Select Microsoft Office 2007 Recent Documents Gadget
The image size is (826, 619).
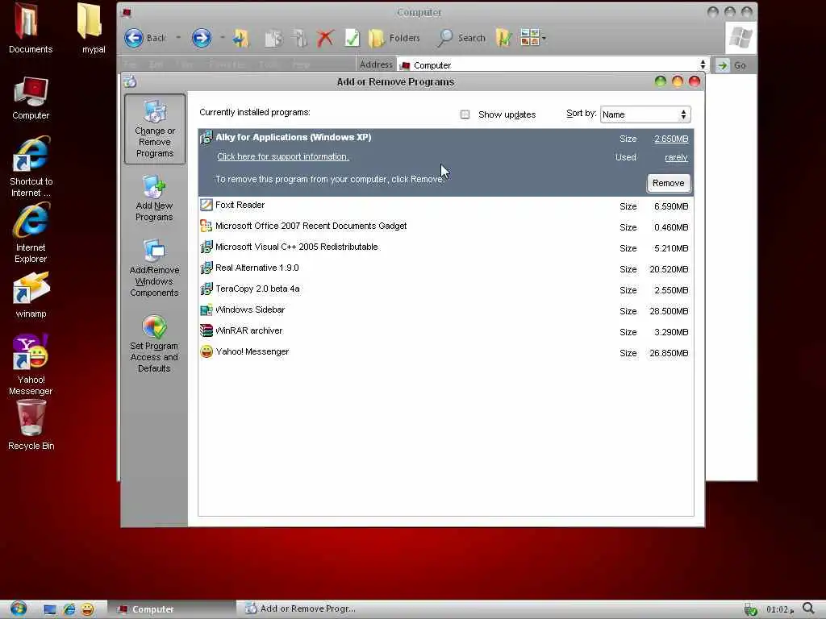(445, 226)
